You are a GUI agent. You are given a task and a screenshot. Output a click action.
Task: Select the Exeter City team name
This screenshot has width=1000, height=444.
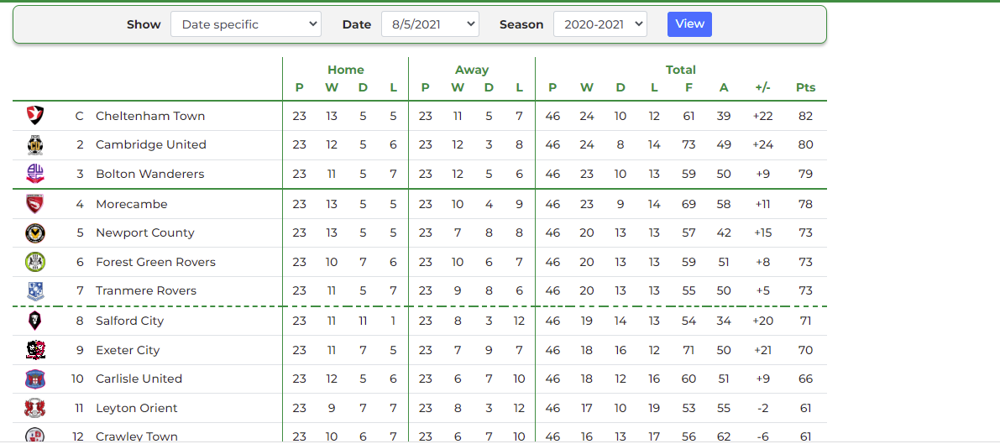point(128,350)
